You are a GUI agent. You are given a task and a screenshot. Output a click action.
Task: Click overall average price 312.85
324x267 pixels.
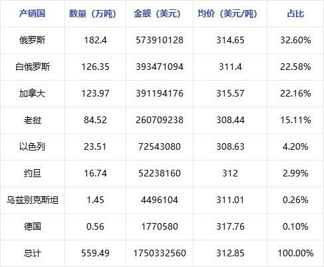click(230, 253)
